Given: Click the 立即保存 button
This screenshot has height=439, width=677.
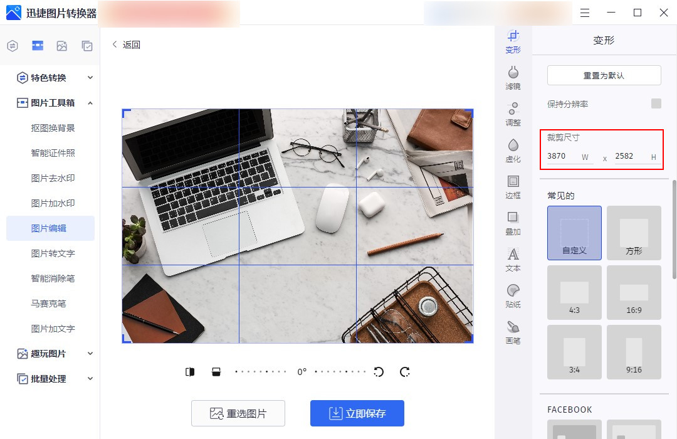Looking at the screenshot, I should pos(357,413).
